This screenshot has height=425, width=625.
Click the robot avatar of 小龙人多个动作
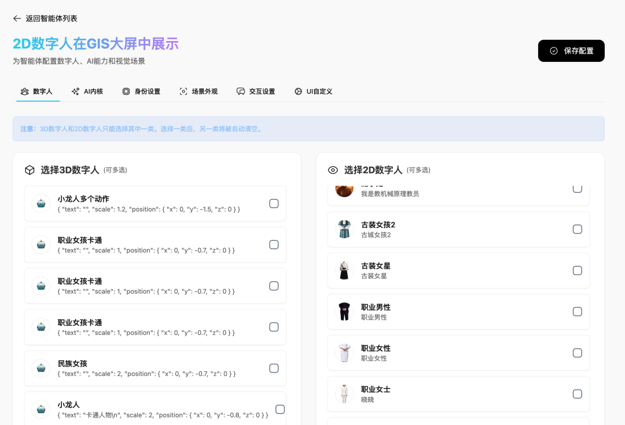[x=41, y=204]
